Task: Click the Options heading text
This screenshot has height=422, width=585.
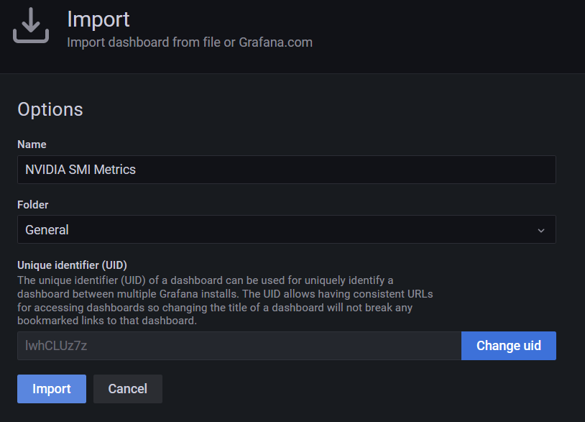Action: (50, 109)
